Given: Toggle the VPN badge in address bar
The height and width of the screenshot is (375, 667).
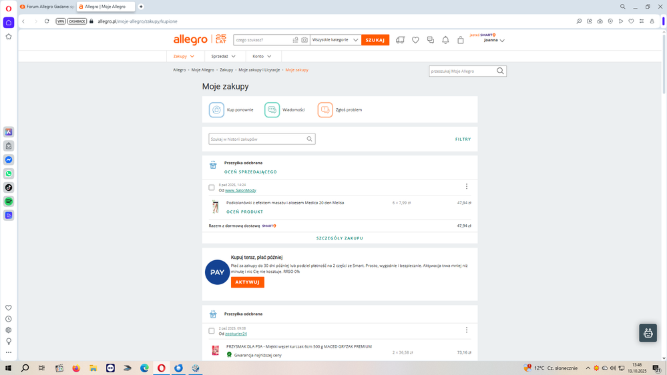Looking at the screenshot, I should pyautogui.click(x=61, y=21).
